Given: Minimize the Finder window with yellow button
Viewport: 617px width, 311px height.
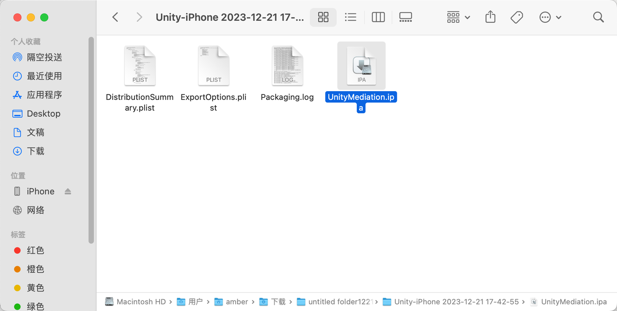Looking at the screenshot, I should (x=31, y=17).
